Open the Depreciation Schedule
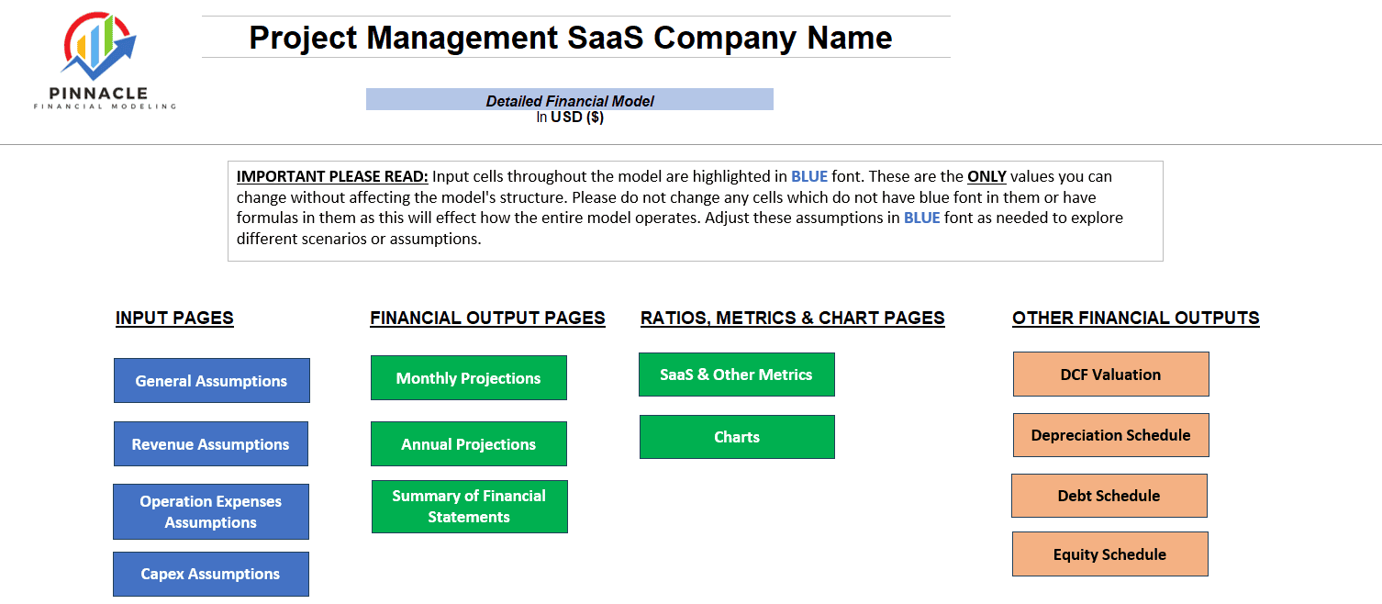Screen dimensions: 1382x604 tap(1111, 435)
